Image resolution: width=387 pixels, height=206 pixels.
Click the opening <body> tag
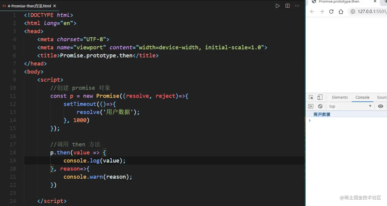(34, 72)
